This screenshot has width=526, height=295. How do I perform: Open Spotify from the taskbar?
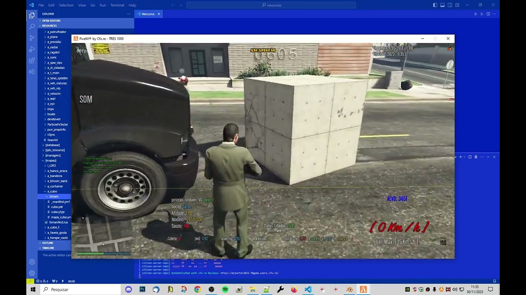tap(225, 289)
